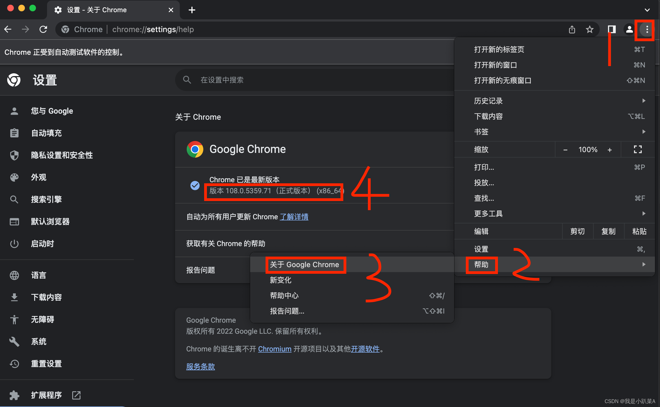Click the Chromium hyperlink
Screen dimensions: 660x407
[274, 349]
